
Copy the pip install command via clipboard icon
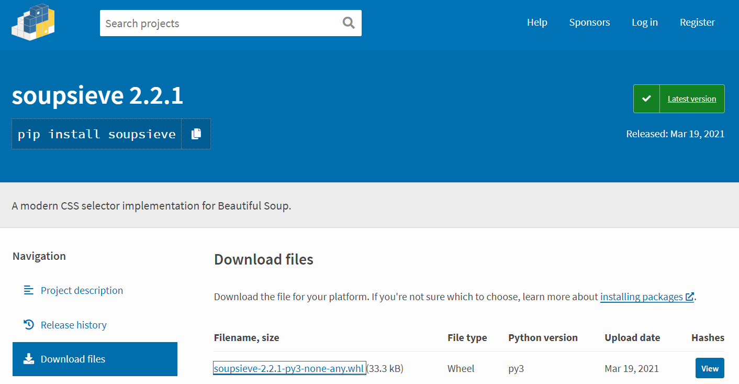(196, 134)
